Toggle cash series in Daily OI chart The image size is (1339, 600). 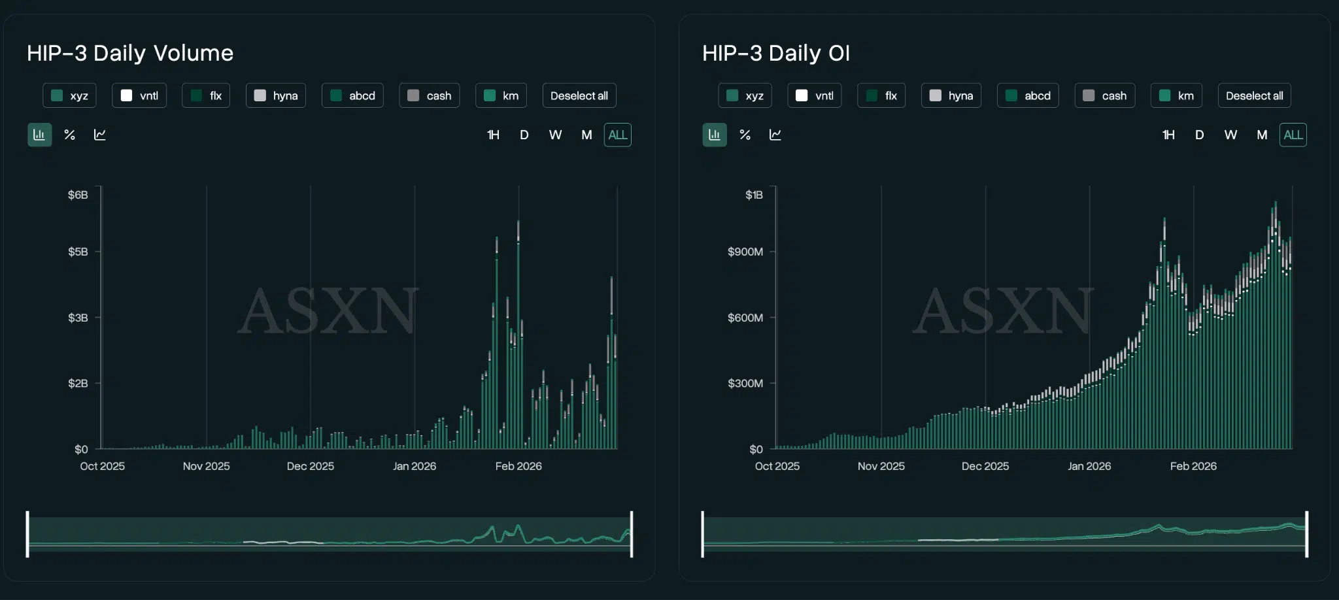click(x=1105, y=95)
